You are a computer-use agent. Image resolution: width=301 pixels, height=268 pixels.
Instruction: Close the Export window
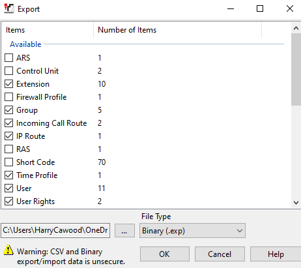pos(290,8)
